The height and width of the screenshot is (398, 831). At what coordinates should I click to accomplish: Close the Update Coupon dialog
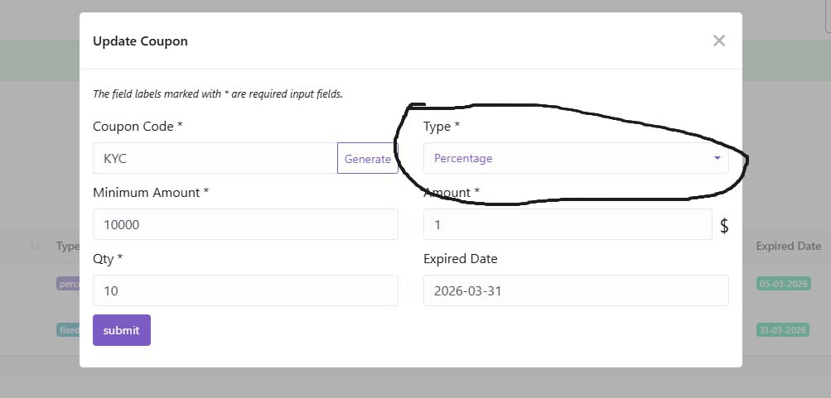pyautogui.click(x=718, y=41)
